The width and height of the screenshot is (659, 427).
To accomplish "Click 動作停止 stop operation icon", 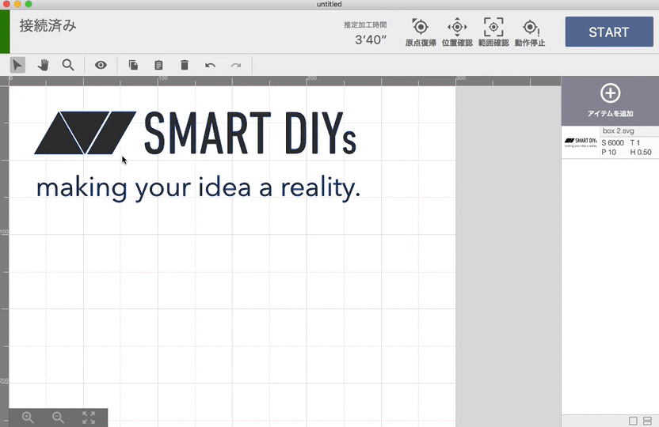I will pos(530,32).
